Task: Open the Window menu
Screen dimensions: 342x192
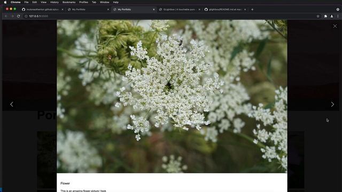Action: point(105,2)
